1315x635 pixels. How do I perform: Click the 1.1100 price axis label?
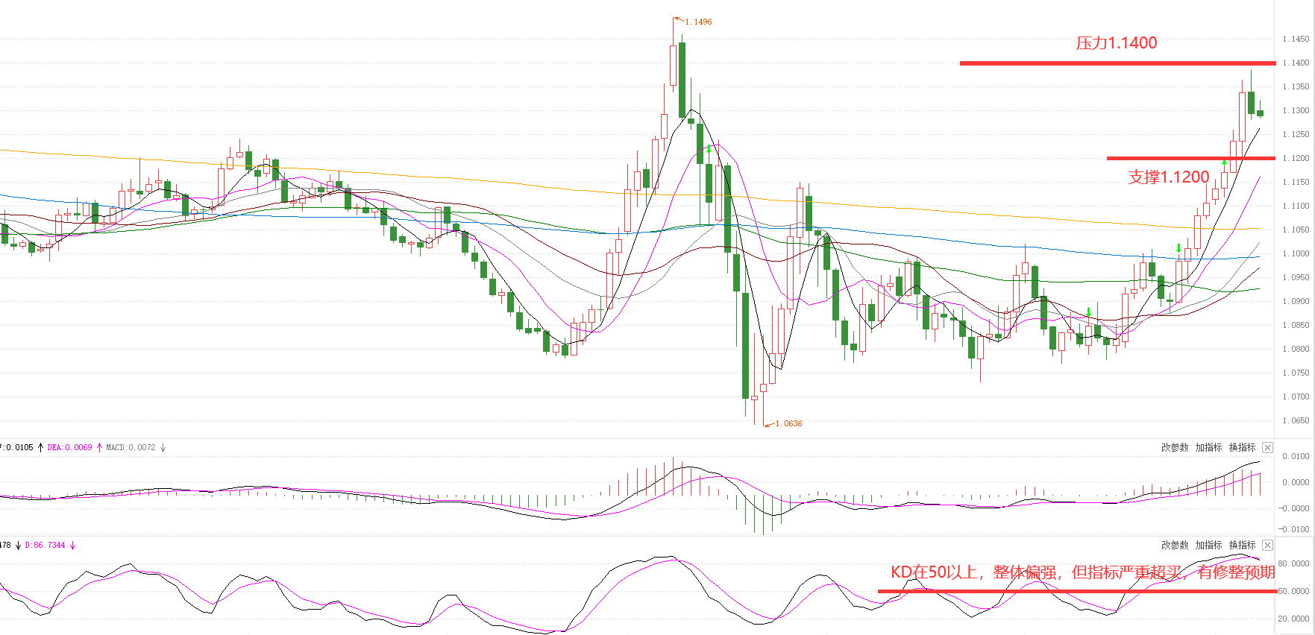[1296, 206]
